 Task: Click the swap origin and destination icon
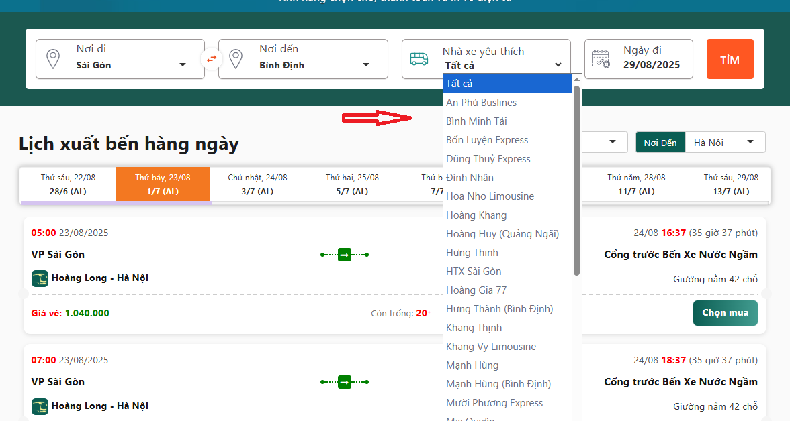pyautogui.click(x=212, y=59)
